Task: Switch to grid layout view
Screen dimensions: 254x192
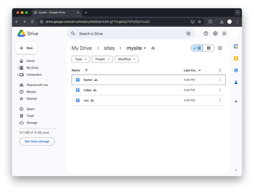Action: click(x=209, y=48)
